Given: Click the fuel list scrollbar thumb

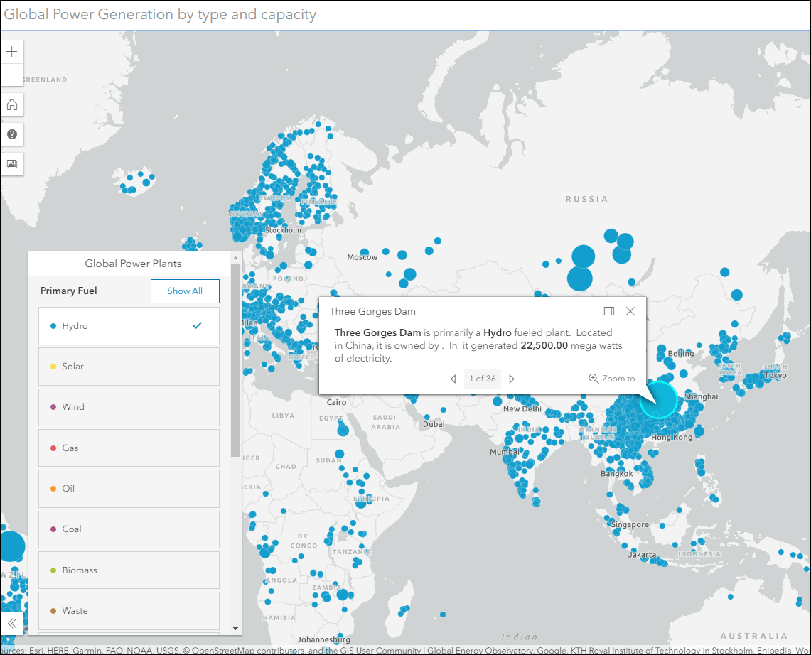Looking at the screenshot, I should click(235, 359).
